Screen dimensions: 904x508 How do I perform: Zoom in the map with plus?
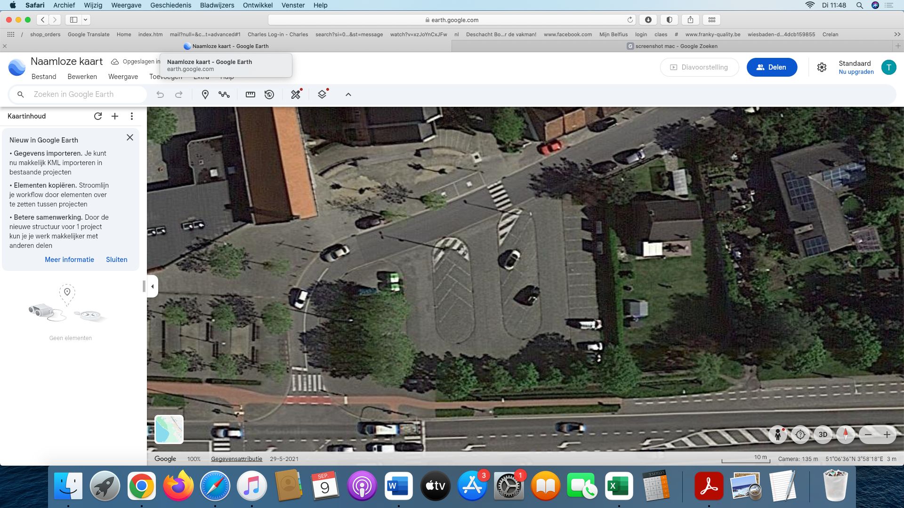887,435
